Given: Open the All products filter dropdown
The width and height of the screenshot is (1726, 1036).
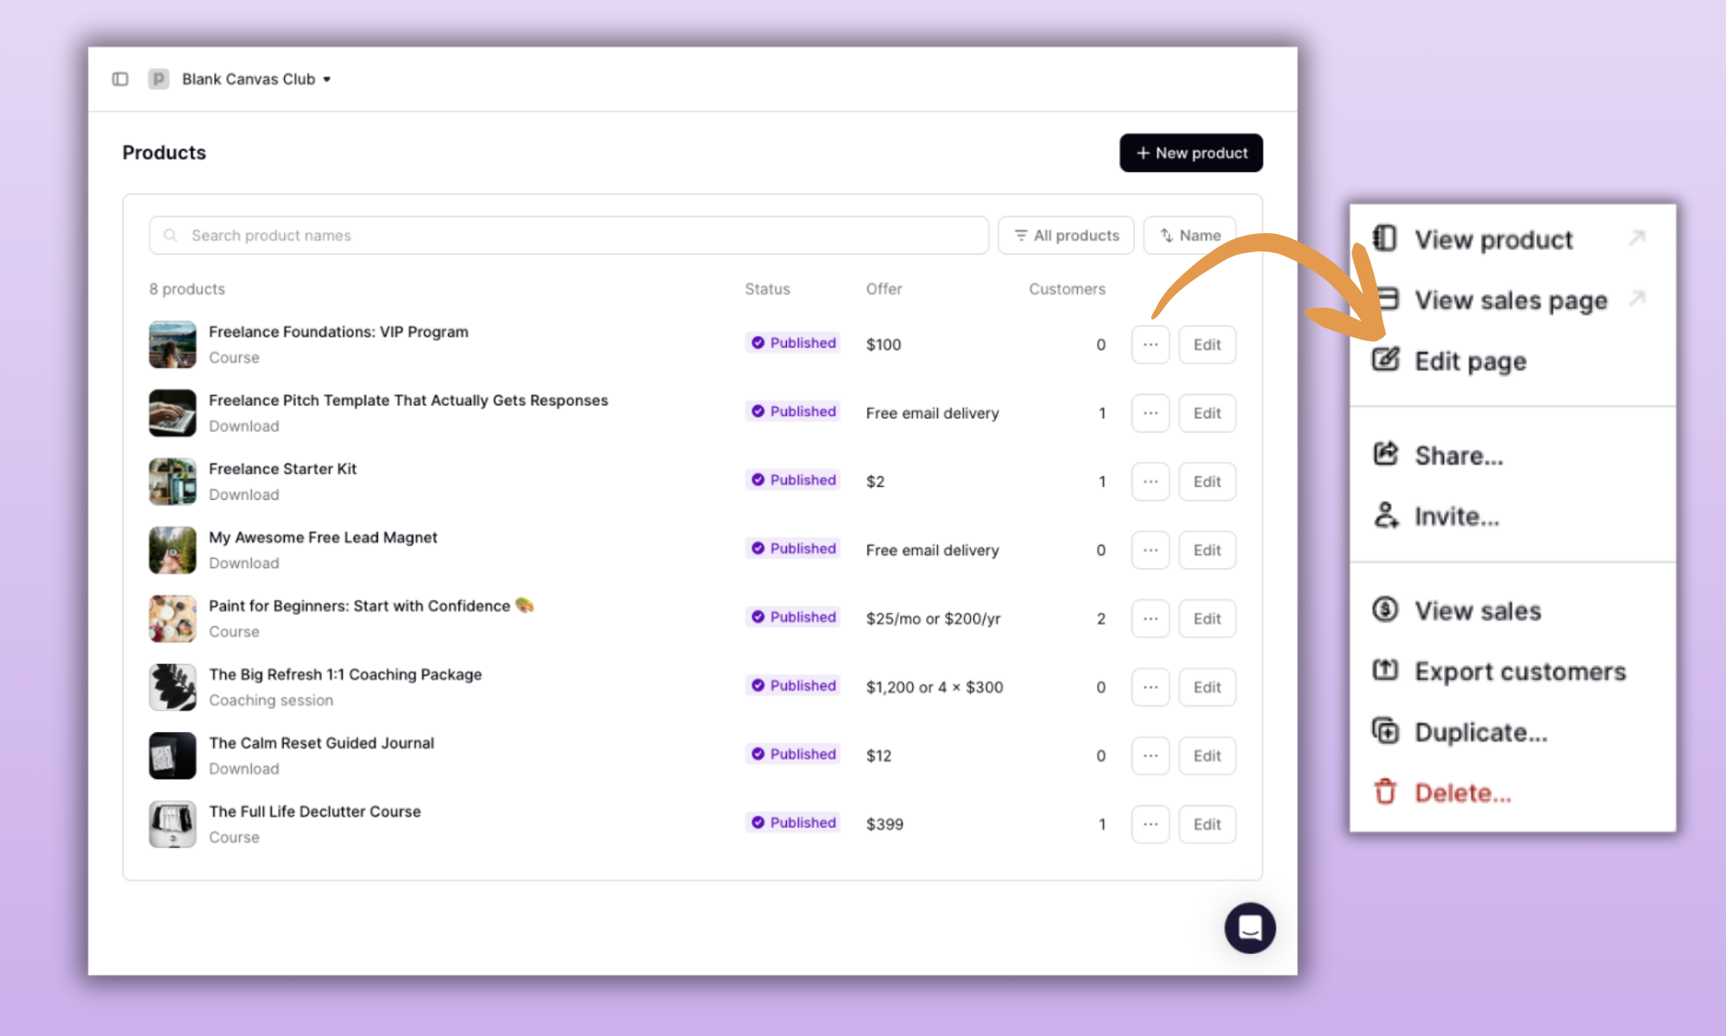Looking at the screenshot, I should point(1066,235).
